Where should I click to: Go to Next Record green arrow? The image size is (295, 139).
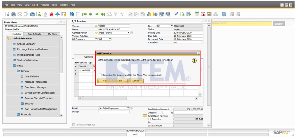[x=97, y=14]
